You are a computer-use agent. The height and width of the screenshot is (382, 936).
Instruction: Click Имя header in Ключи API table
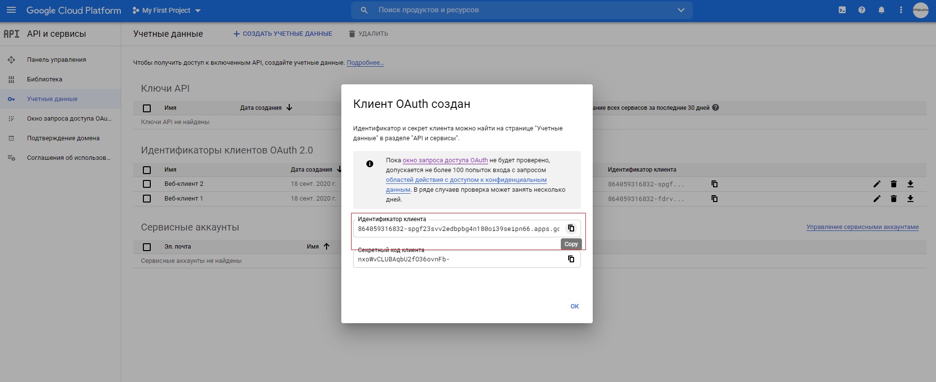pos(170,108)
